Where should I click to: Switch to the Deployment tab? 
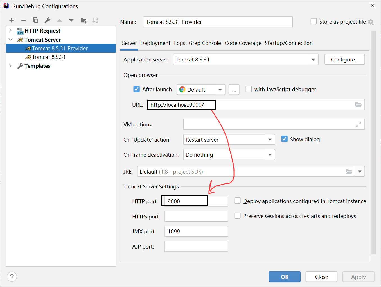click(155, 43)
